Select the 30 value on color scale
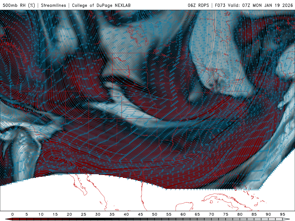Image resolution: width=295 pixels, height=221 pixels. pos(98,214)
